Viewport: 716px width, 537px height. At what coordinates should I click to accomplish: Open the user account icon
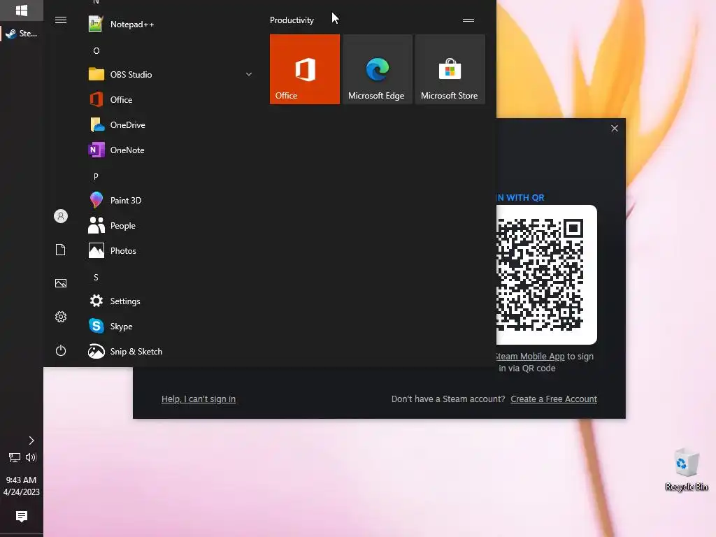[61, 216]
